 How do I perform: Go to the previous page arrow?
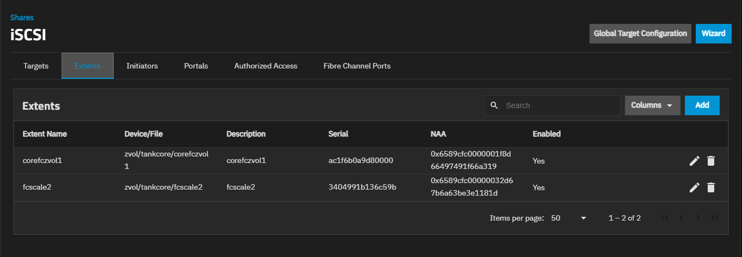click(x=681, y=218)
